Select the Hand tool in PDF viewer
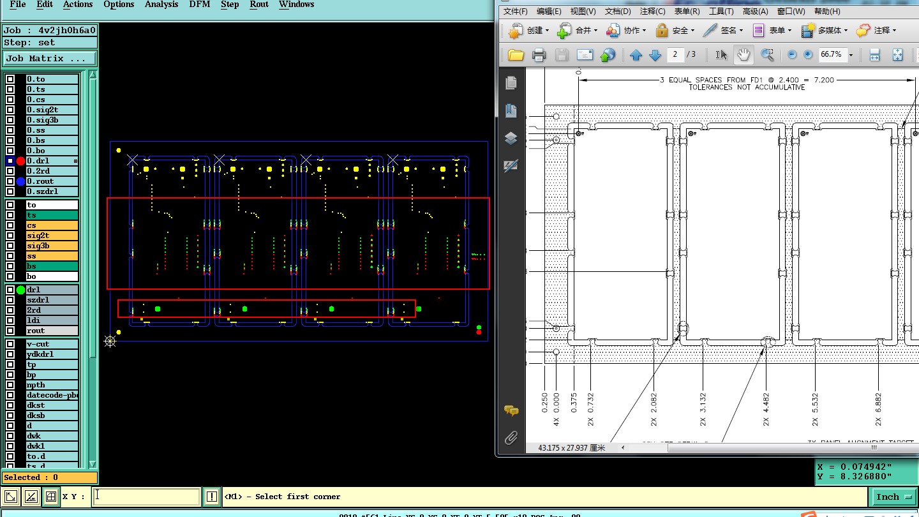919x517 pixels. [x=744, y=55]
